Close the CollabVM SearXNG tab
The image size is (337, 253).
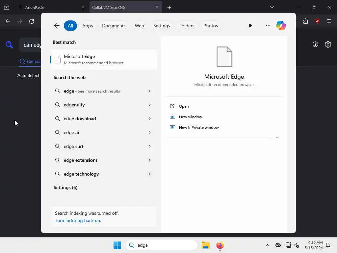[157, 7]
